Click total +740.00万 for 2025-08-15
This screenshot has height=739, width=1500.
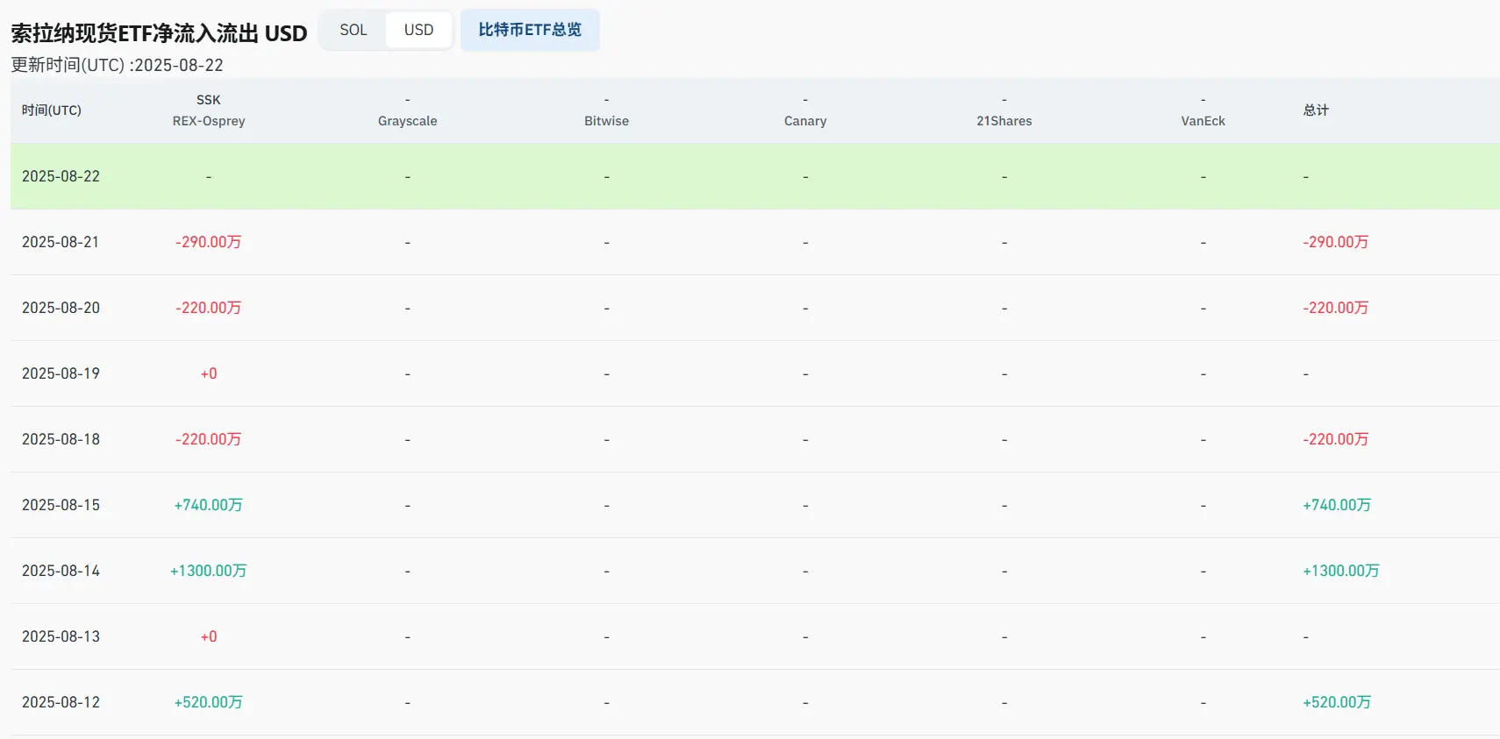(1337, 505)
